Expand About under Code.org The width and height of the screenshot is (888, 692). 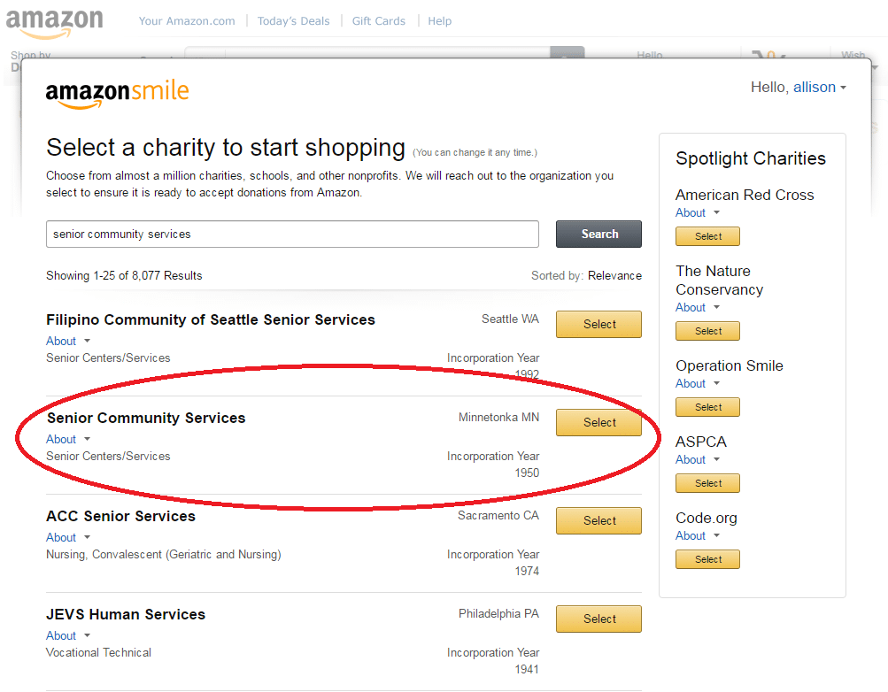(x=697, y=536)
